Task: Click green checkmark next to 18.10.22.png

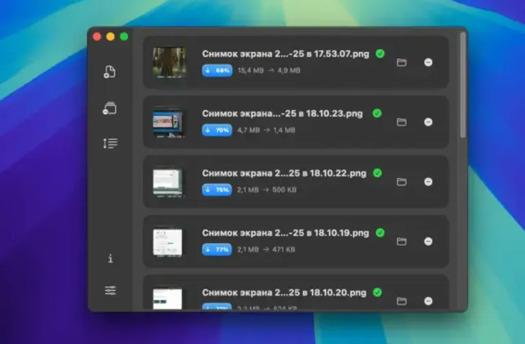Action: 377,173
